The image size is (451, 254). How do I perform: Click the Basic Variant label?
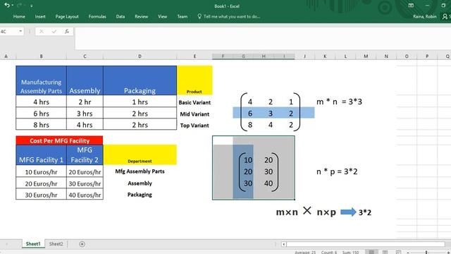pyautogui.click(x=194, y=102)
